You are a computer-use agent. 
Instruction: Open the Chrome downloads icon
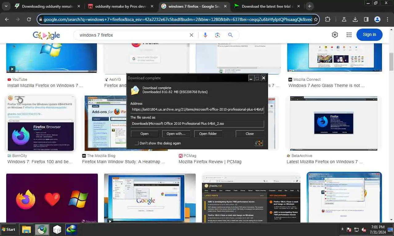pyautogui.click(x=355, y=19)
